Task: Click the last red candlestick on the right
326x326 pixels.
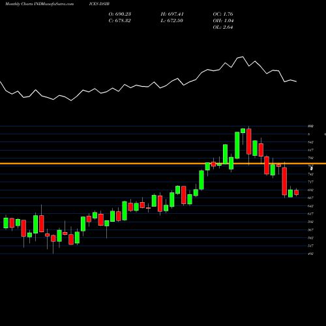Action: [297, 192]
